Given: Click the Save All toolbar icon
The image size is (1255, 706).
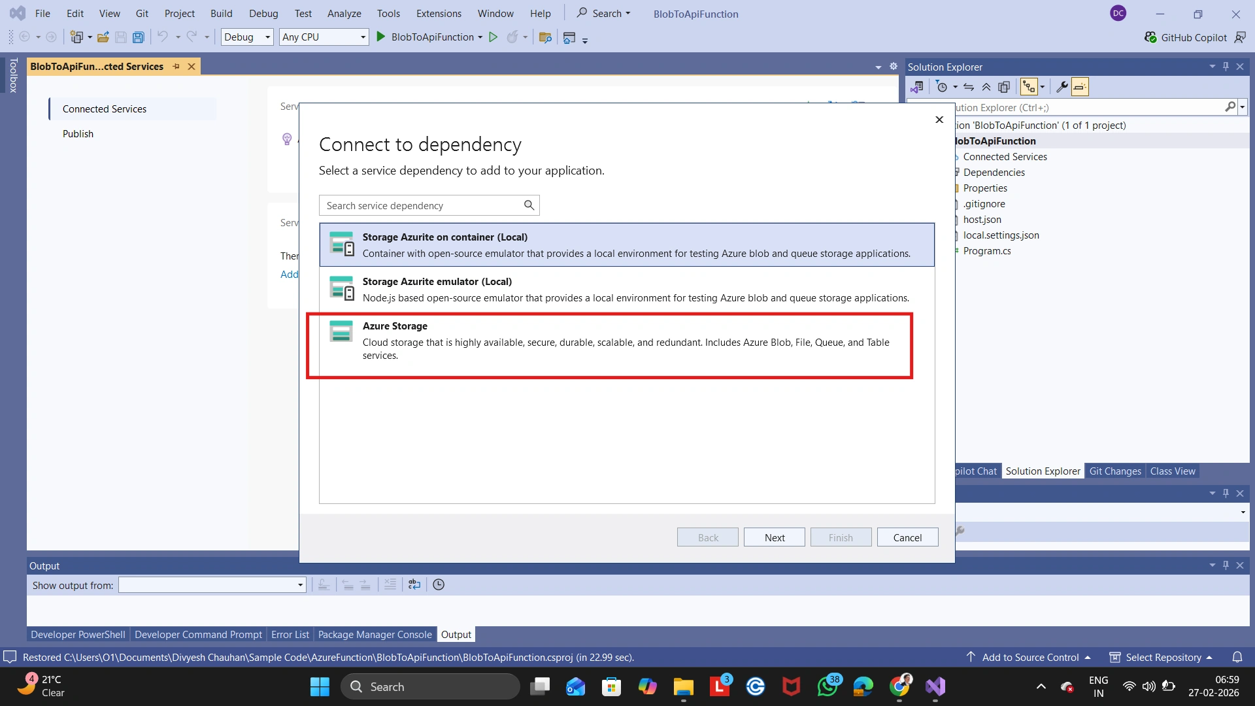Looking at the screenshot, I should (138, 37).
